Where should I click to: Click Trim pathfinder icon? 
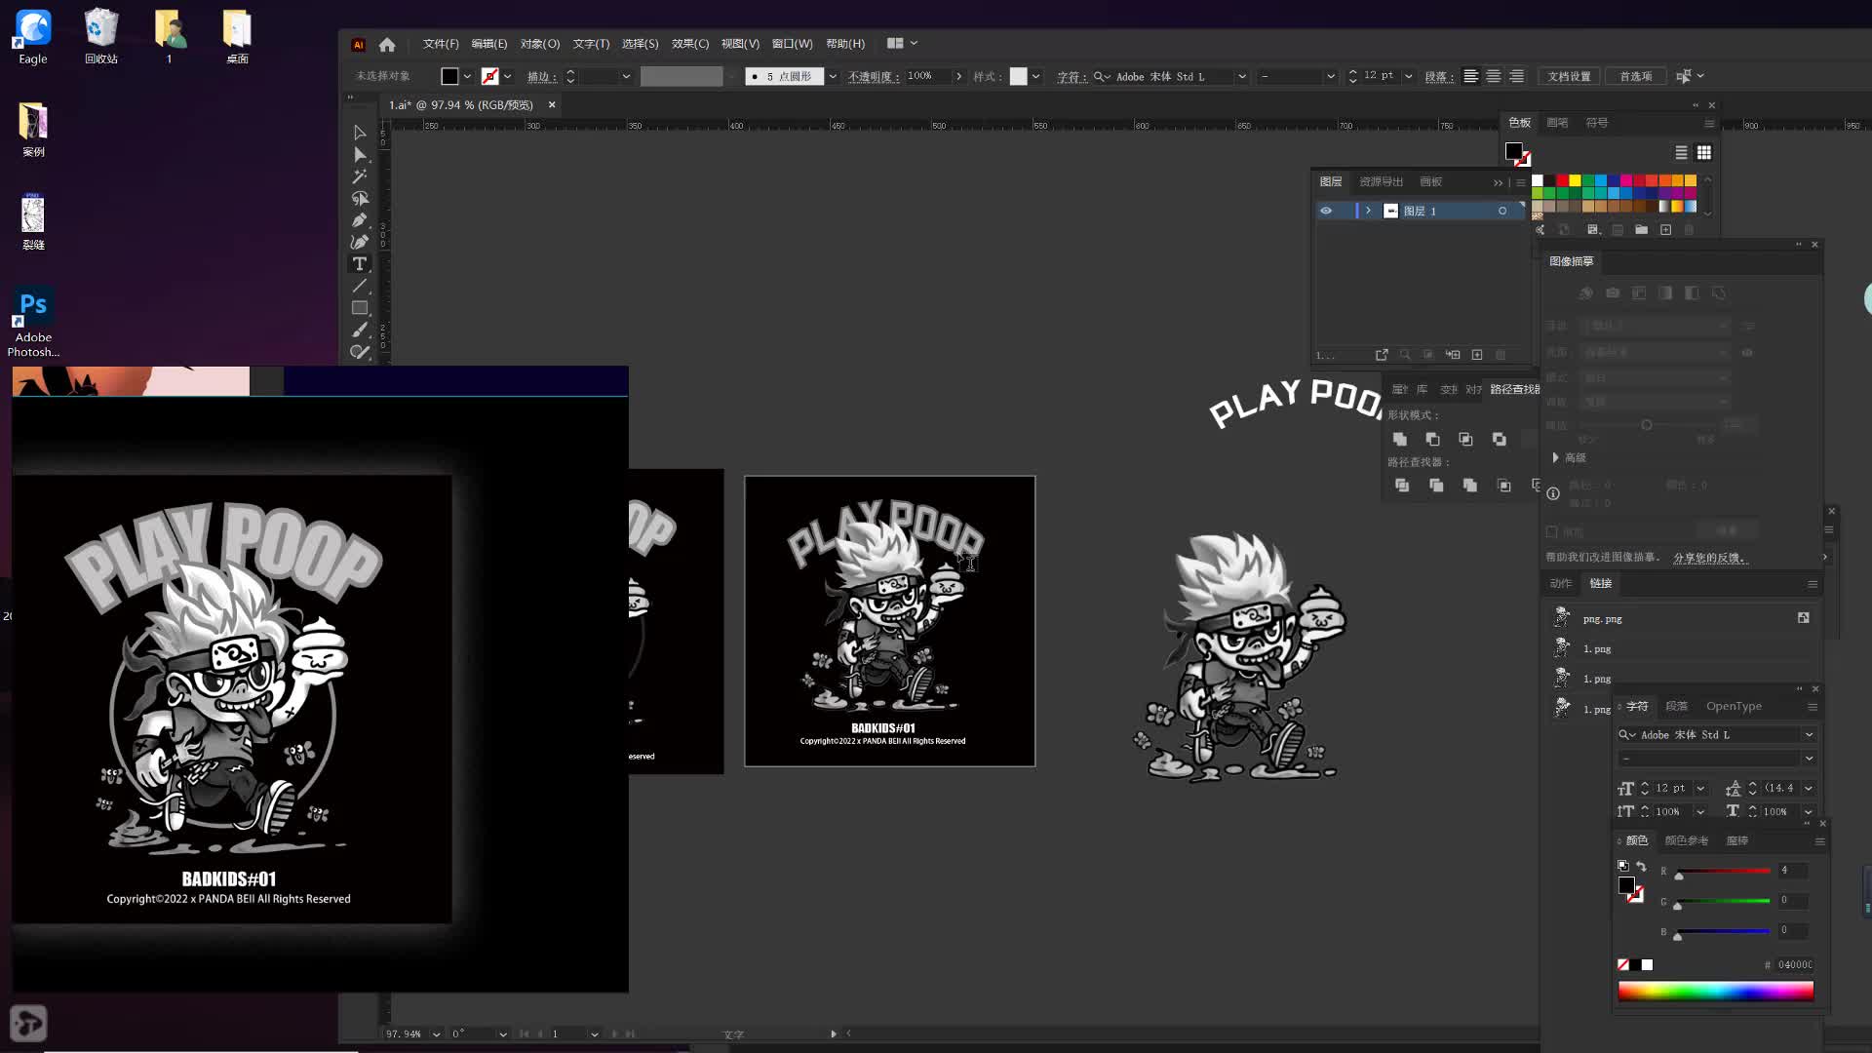tap(1436, 486)
